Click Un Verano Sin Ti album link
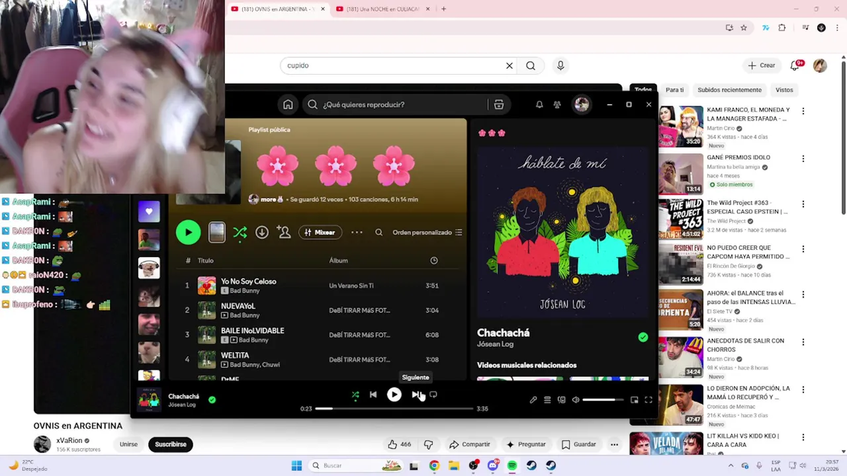 click(351, 286)
